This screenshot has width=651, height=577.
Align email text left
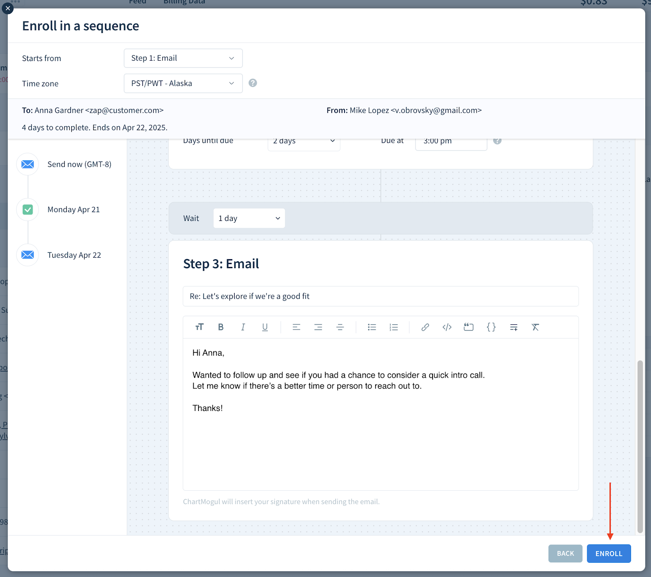(x=296, y=327)
